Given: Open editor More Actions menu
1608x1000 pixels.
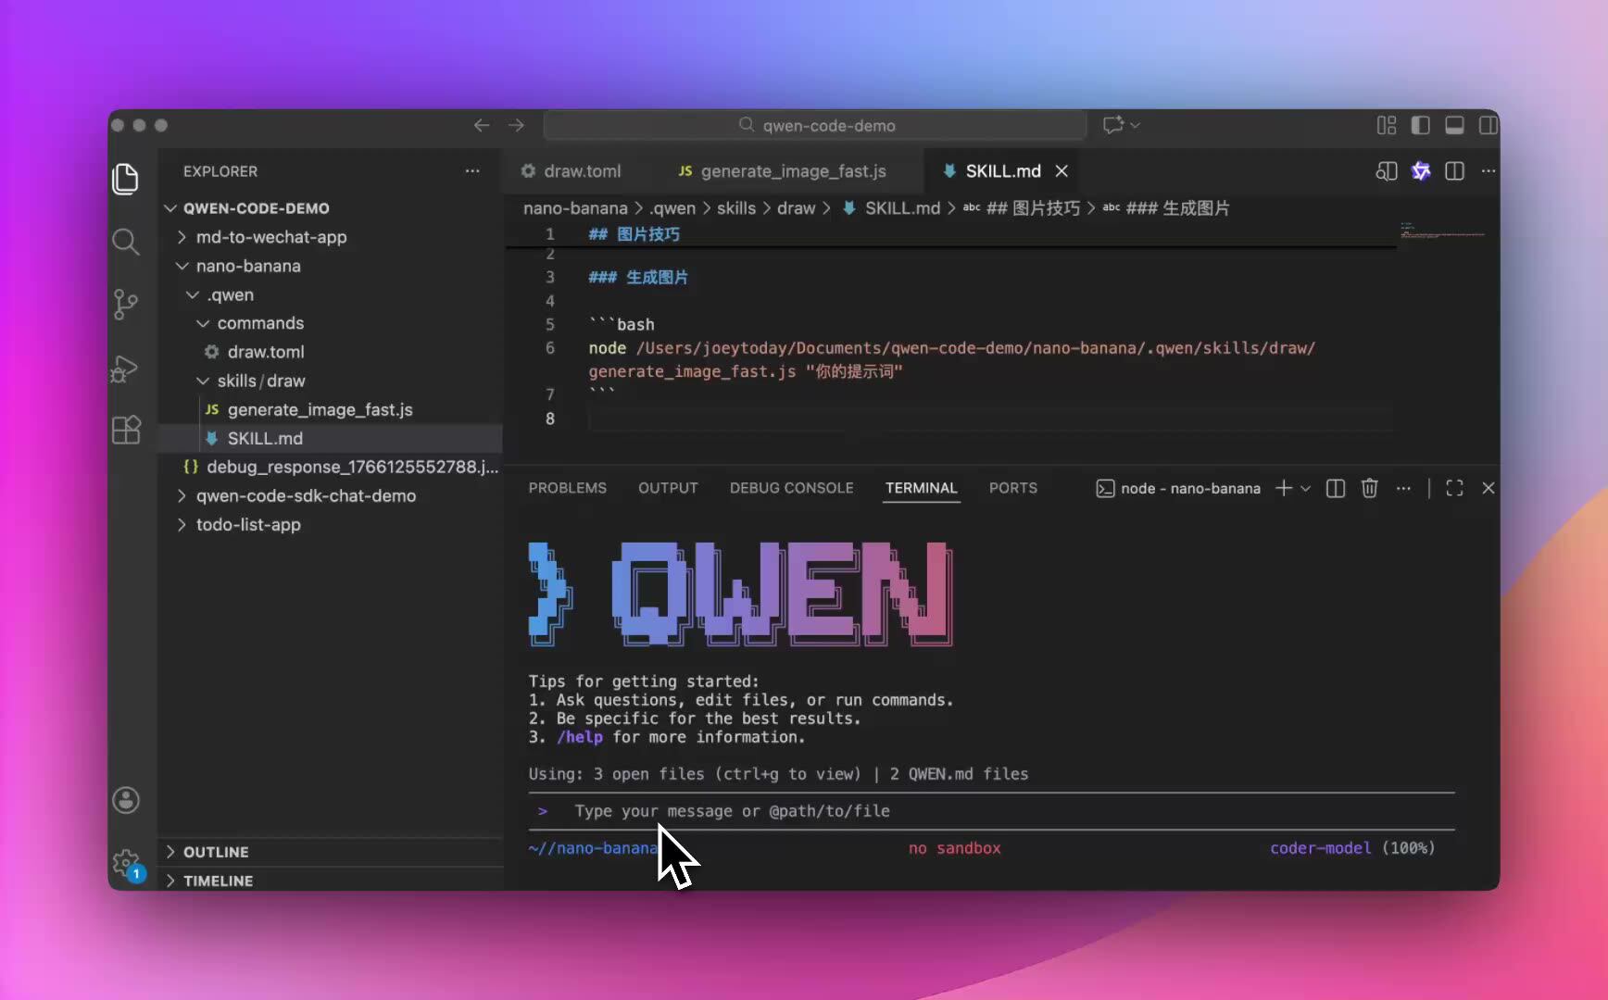Looking at the screenshot, I should (x=1489, y=171).
